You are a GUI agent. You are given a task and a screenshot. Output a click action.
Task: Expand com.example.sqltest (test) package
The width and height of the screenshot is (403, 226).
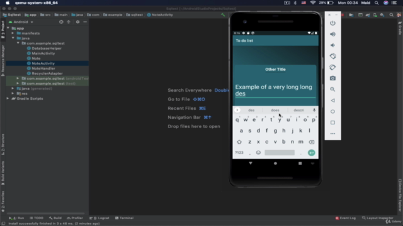(18, 83)
